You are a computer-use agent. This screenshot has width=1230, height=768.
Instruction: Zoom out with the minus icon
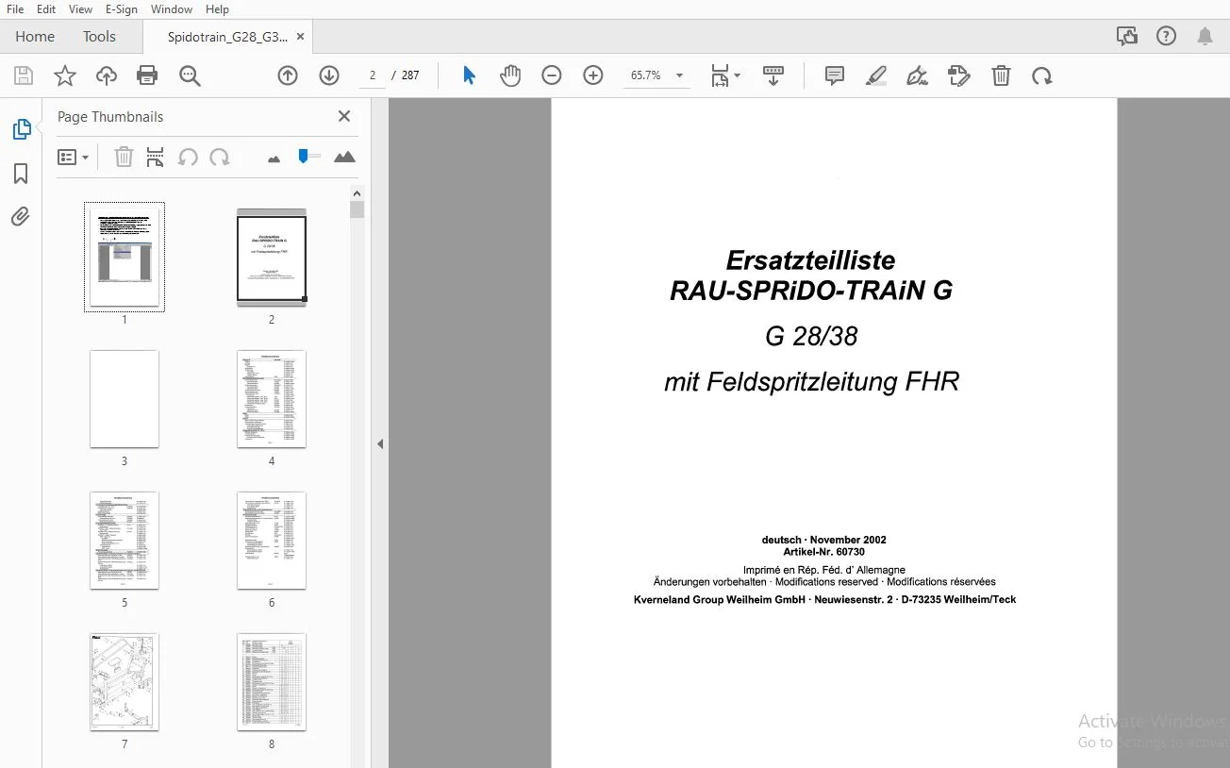[552, 75]
